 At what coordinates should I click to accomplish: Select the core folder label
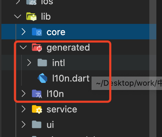56,32
